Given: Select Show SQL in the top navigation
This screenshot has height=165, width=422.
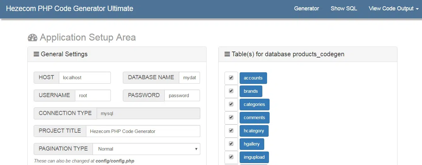Looking at the screenshot, I should tap(344, 8).
